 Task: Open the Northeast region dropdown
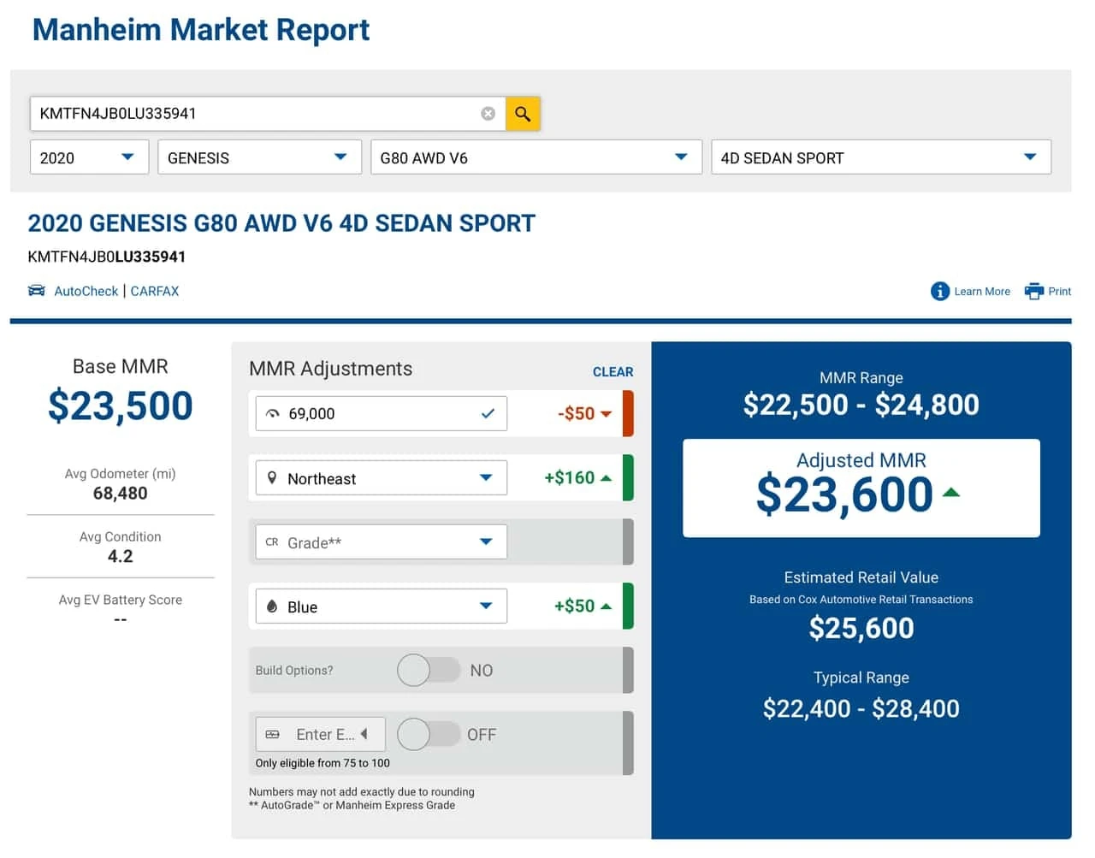(x=382, y=478)
